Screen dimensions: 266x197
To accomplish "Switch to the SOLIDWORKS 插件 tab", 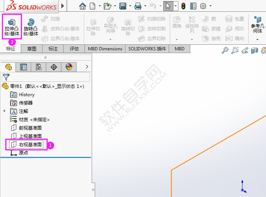I will click(147, 49).
